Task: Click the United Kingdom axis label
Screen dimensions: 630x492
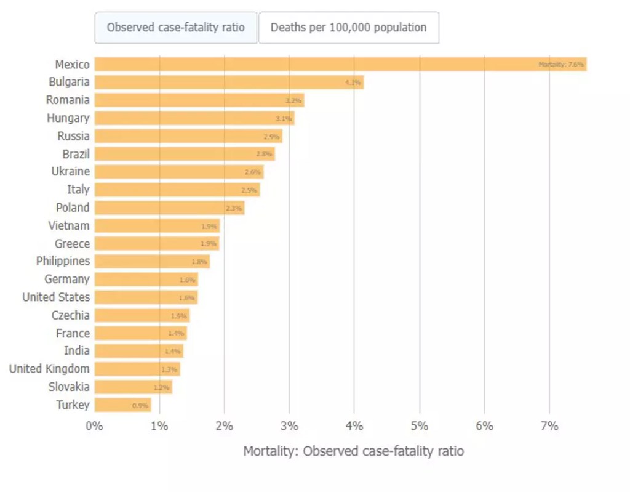Action: 49,369
